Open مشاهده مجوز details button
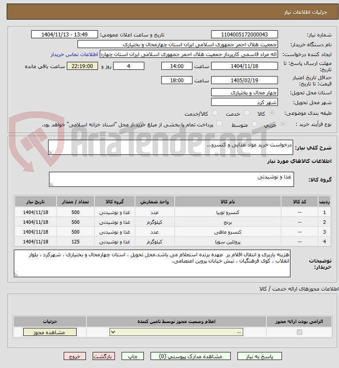This screenshot has width=339, height=368. 50,332
